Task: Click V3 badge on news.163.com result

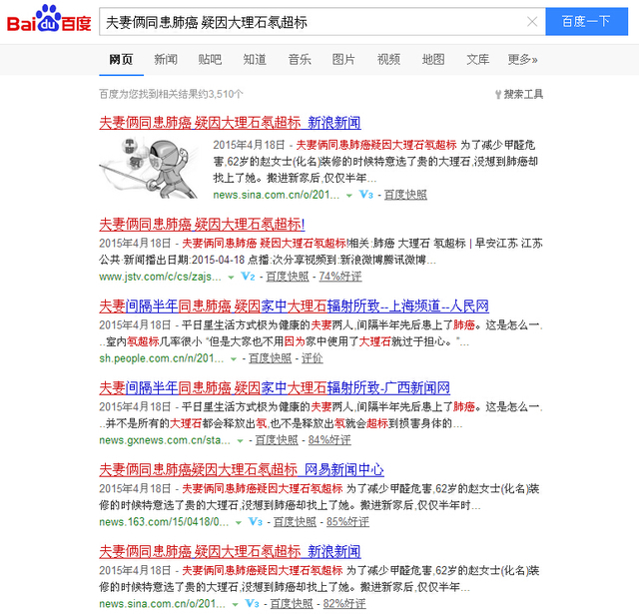Action: pos(256,522)
